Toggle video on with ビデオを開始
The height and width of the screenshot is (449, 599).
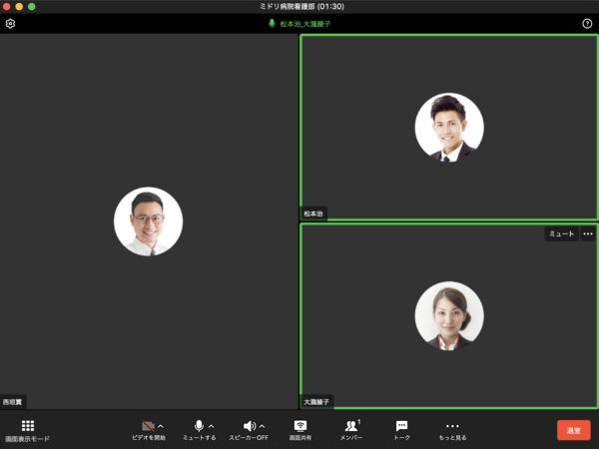point(148,426)
